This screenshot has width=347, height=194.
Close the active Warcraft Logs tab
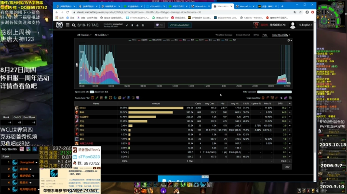pos(231,6)
